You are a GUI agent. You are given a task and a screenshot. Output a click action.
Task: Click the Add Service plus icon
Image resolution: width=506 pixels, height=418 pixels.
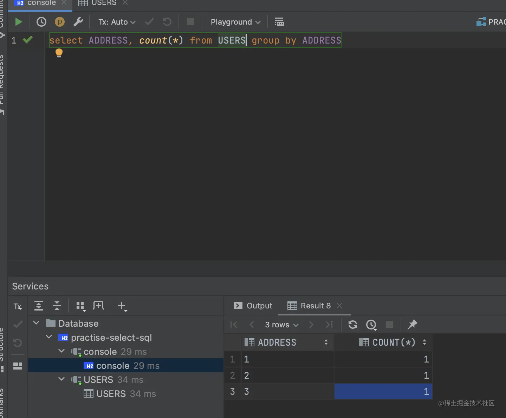pyautogui.click(x=122, y=306)
